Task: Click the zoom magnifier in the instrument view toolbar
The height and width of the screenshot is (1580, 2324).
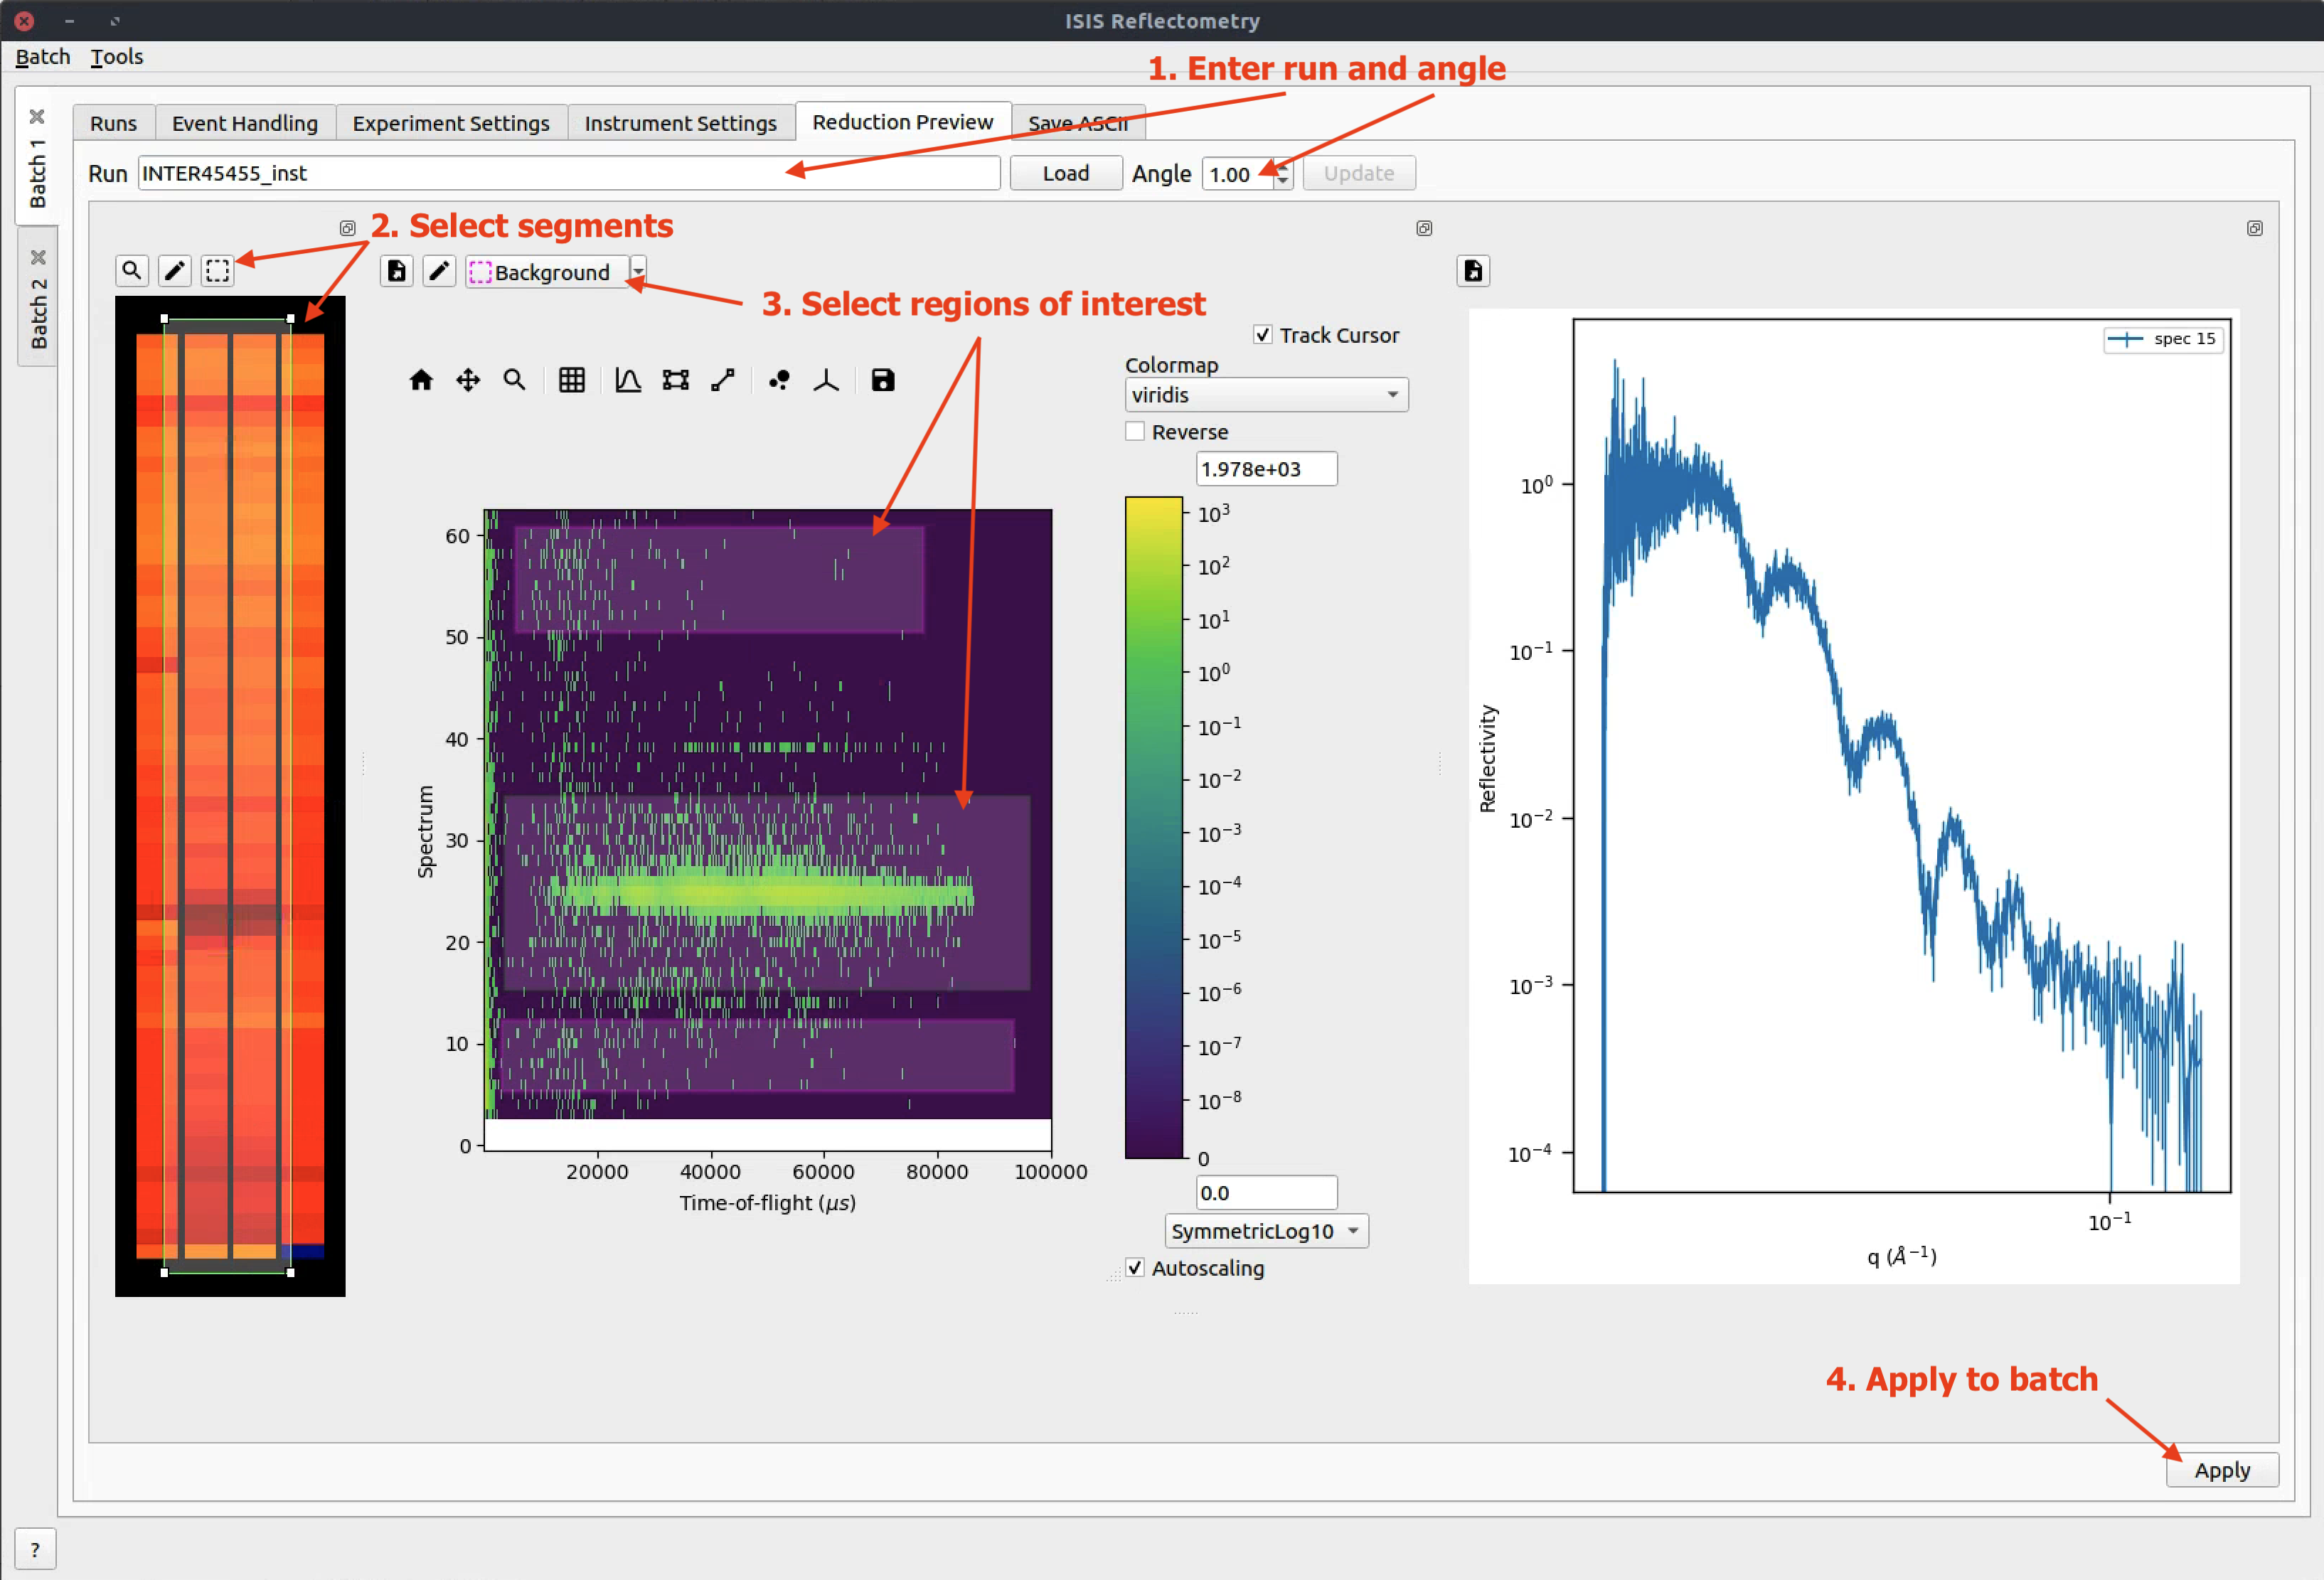Action: point(131,271)
